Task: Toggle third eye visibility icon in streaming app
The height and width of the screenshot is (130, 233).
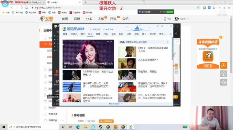Action: (x=55, y=43)
